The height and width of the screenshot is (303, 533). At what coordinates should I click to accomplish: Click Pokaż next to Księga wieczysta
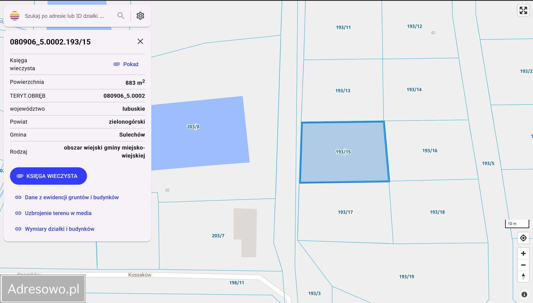pyautogui.click(x=126, y=64)
